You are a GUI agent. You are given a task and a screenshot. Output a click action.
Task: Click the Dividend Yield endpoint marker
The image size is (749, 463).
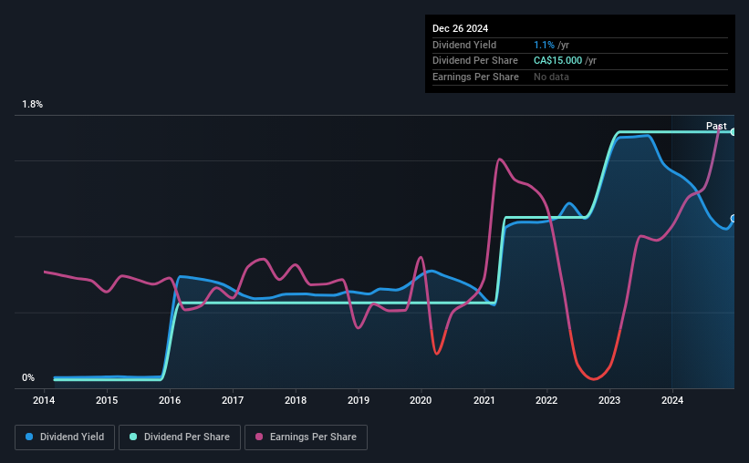733,219
